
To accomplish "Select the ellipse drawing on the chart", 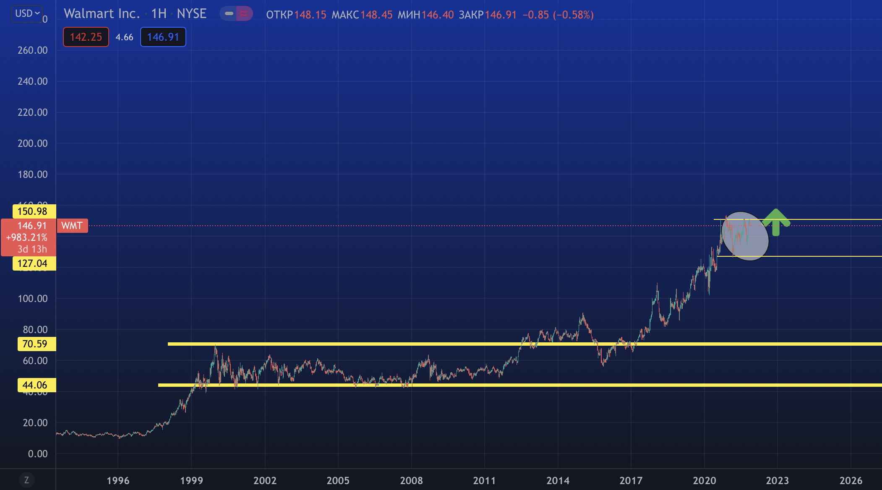I will [745, 236].
